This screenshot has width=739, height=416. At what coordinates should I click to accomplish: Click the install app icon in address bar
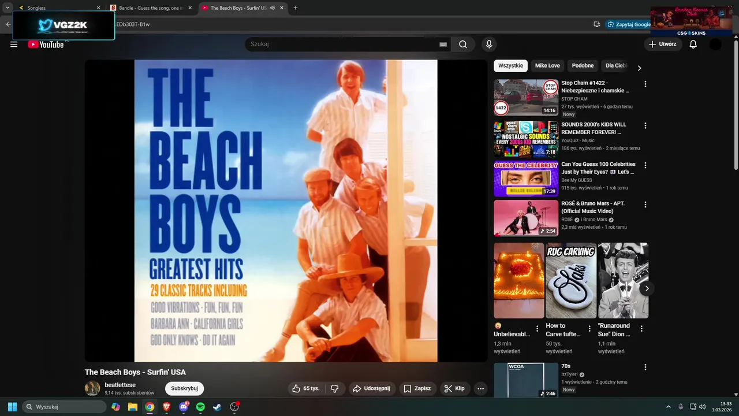[x=597, y=24]
